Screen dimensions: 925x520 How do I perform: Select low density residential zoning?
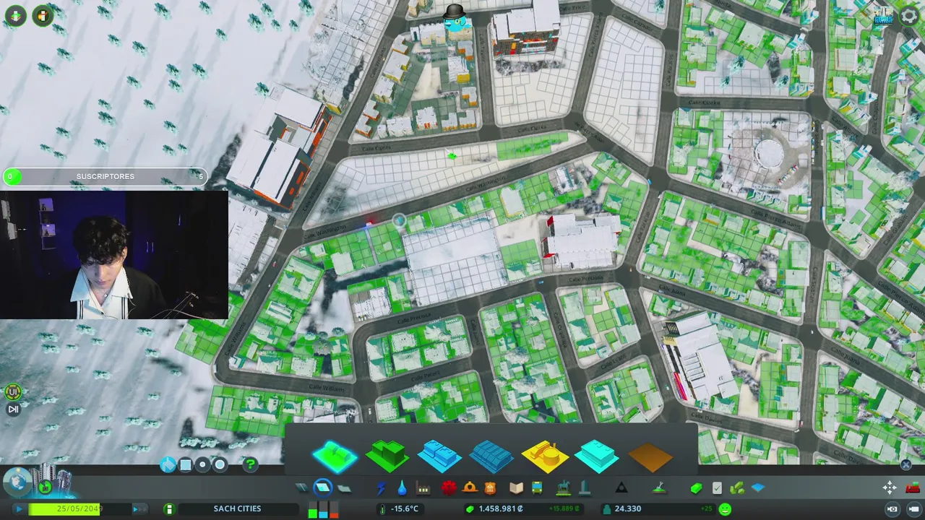coord(335,456)
